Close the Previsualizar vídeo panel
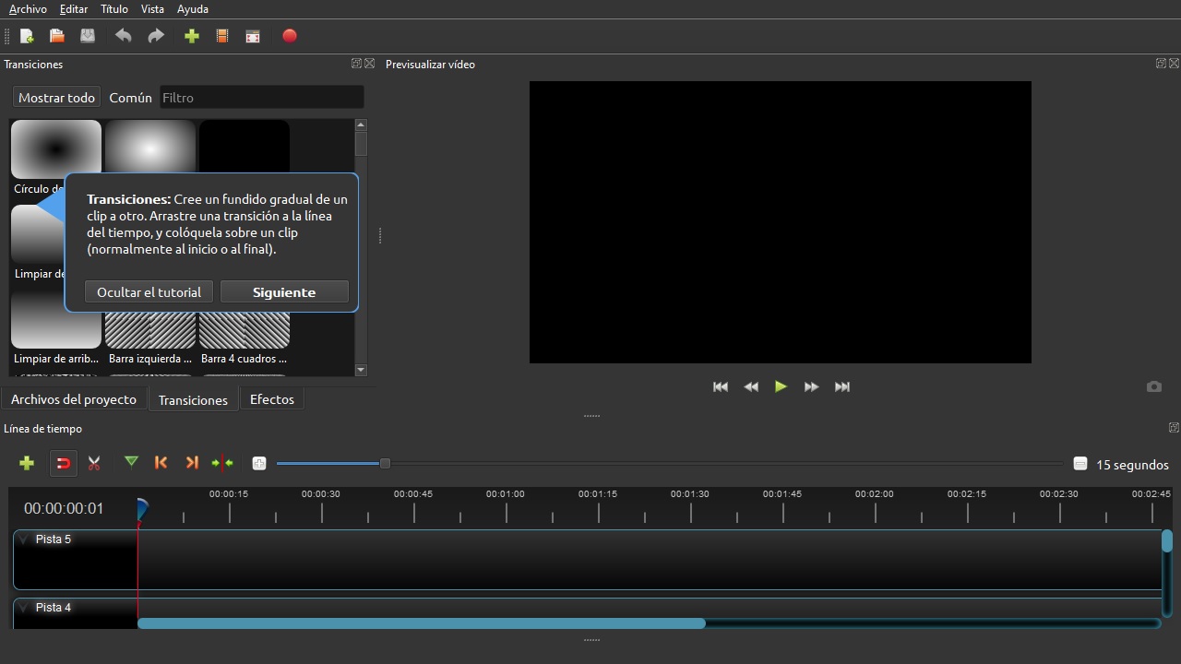Screen dimensions: 1181x664 pos(1175,64)
